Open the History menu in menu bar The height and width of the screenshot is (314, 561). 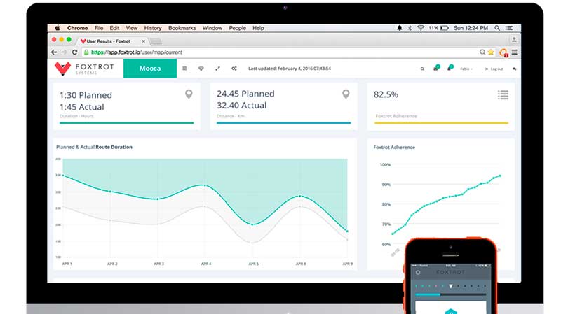click(153, 28)
